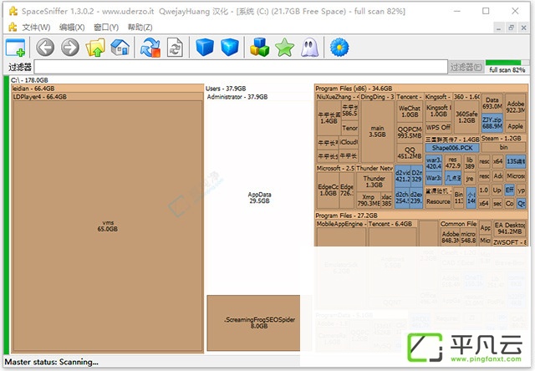Viewport: 535px width, 371px height.
Task: Toggle the green star tagging icon
Action: [284, 47]
